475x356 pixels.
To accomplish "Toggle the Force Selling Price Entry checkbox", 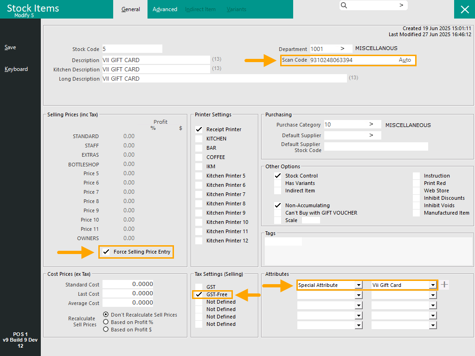I will coord(107,252).
